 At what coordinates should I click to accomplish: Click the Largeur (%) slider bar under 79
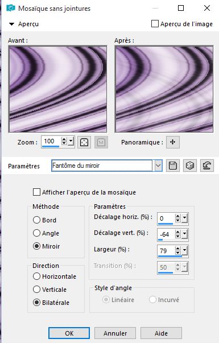point(170,256)
